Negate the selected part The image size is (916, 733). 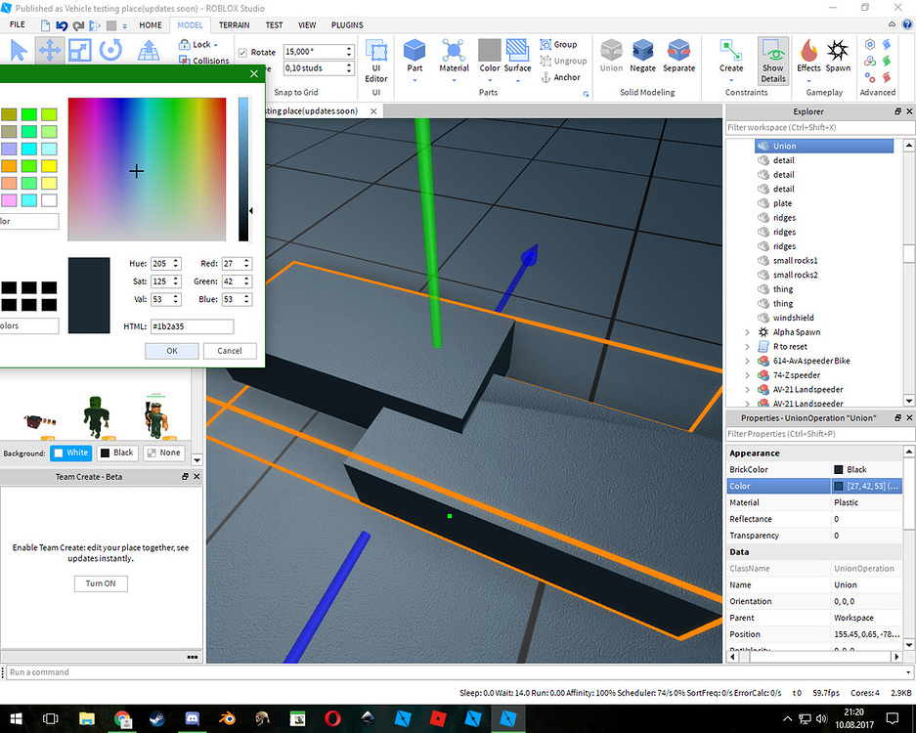click(642, 56)
